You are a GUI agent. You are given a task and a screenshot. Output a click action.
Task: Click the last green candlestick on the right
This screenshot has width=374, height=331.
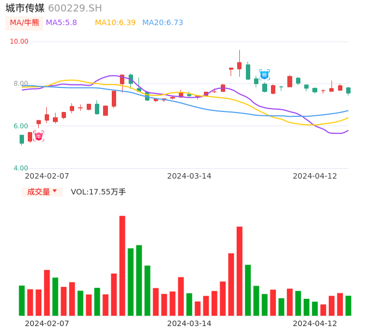pos(348,90)
